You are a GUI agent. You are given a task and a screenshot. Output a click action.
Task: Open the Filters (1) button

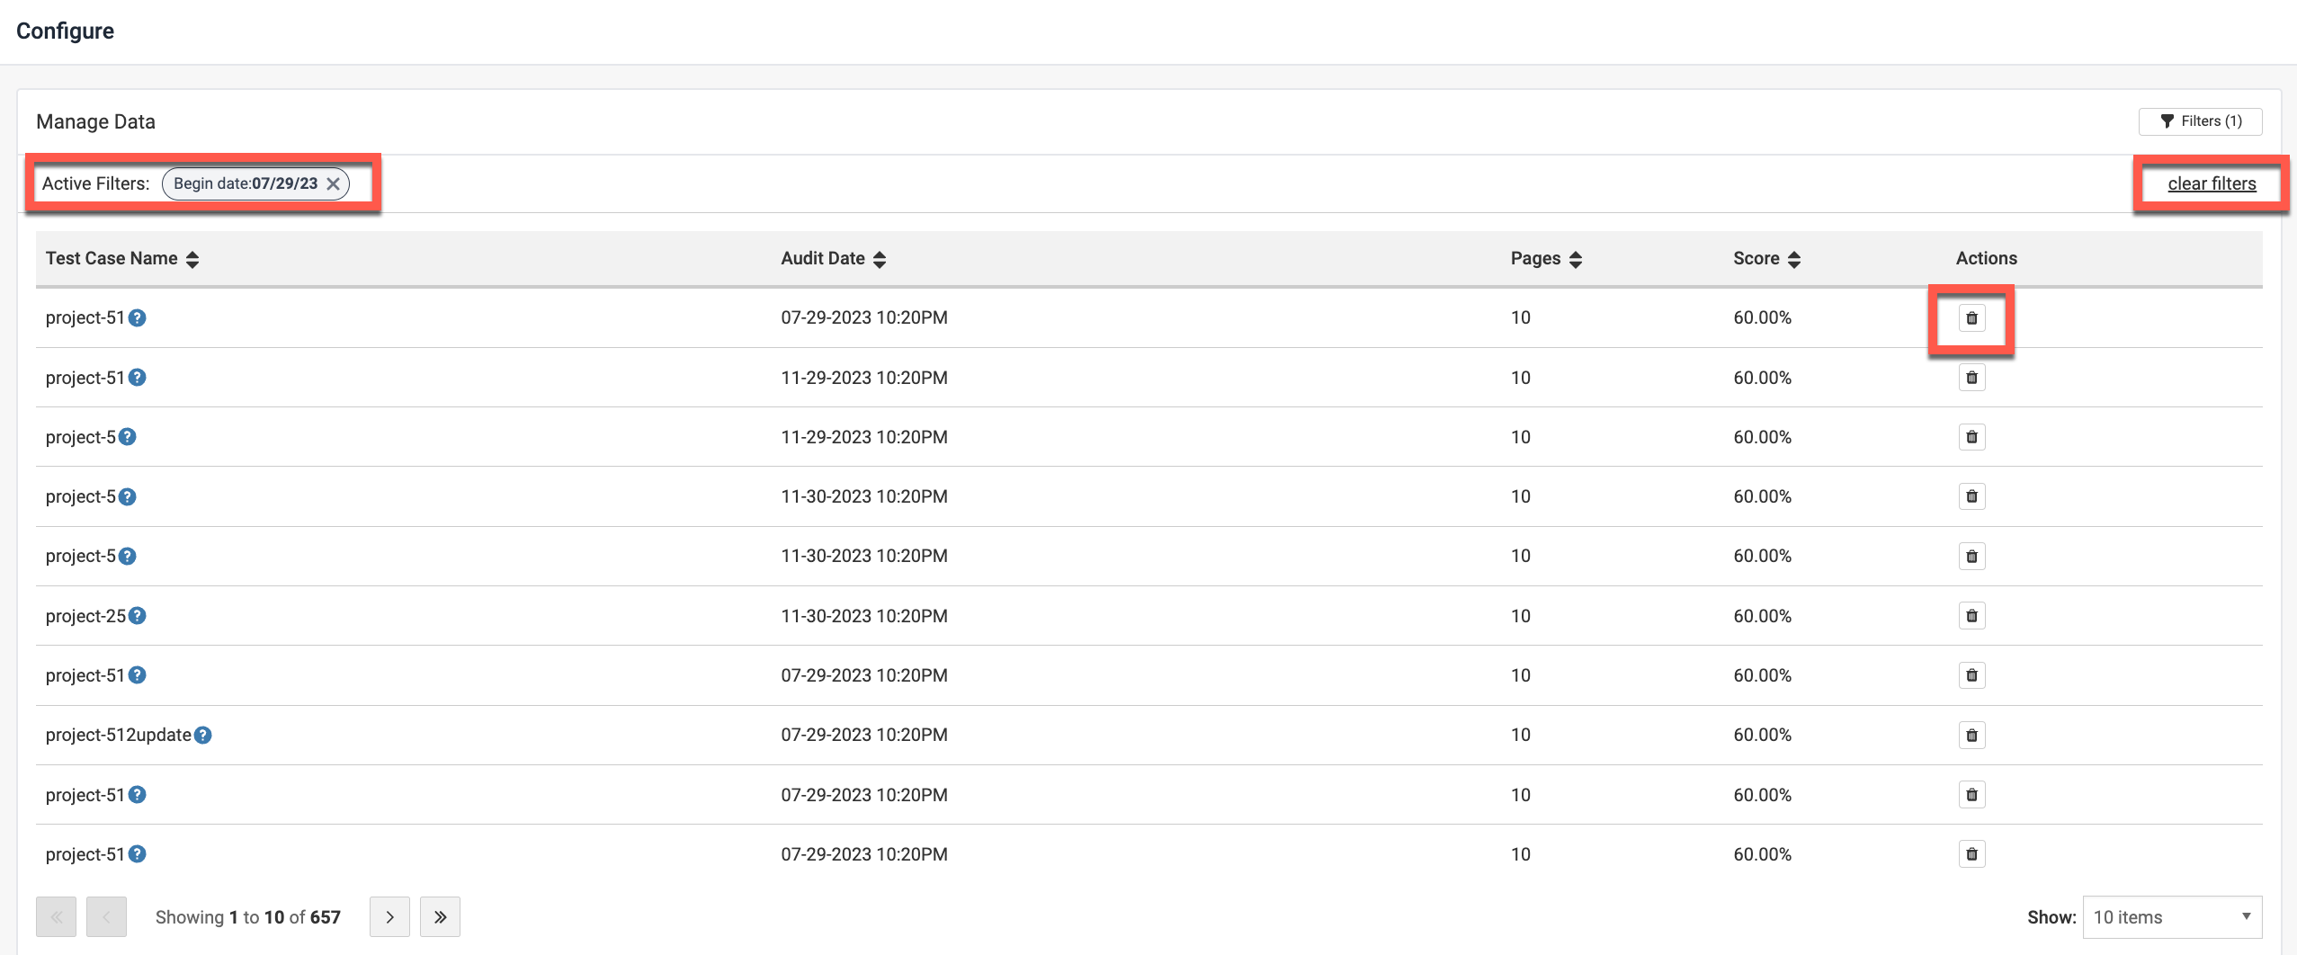(2200, 121)
